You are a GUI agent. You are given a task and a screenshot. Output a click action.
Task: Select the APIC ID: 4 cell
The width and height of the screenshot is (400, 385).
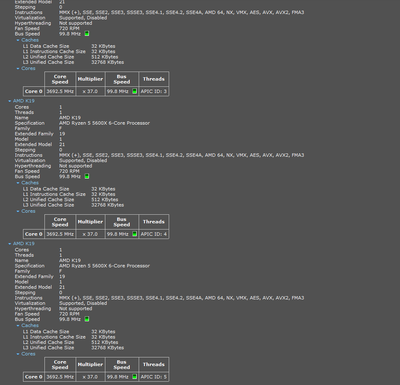[154, 234]
